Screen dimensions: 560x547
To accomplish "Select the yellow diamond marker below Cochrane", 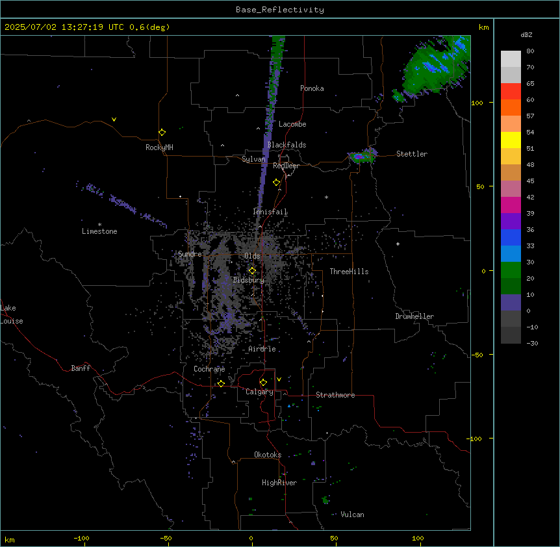I will coord(221,383).
